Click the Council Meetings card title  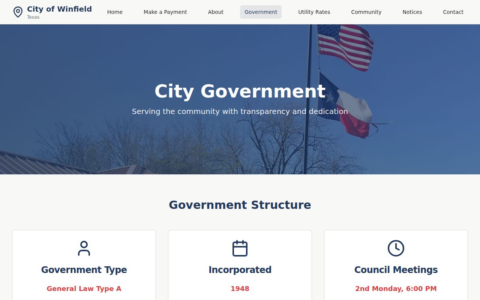point(396,270)
